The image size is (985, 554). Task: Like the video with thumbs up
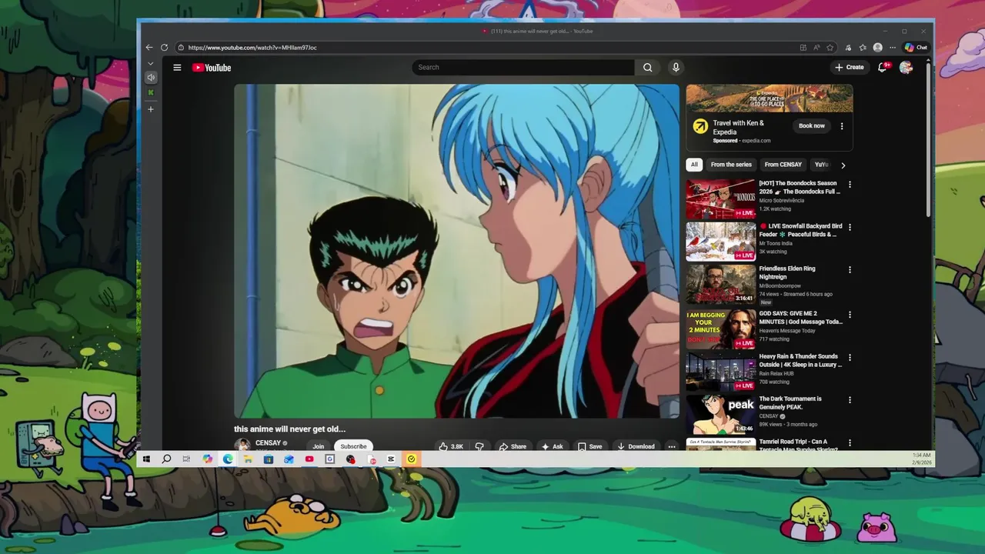451,446
